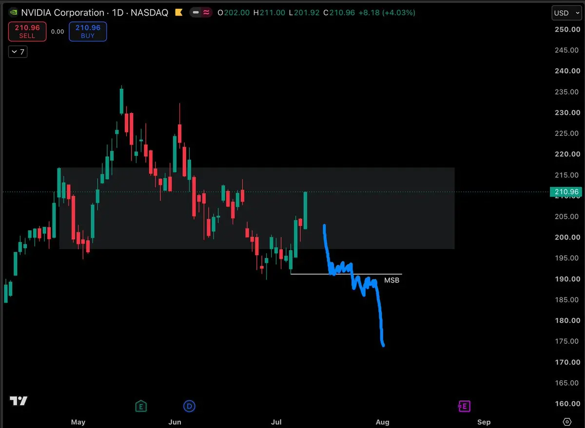Click the Sep label on time axis
Screen dimensions: 585x428
(484, 422)
